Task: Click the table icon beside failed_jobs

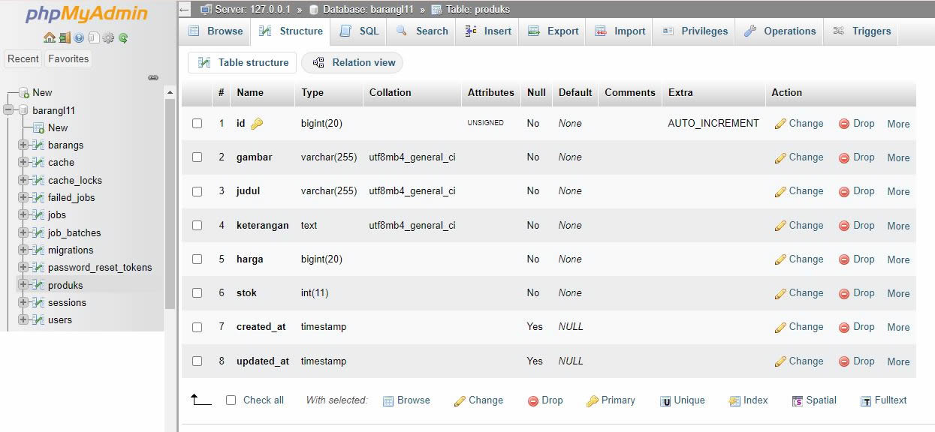Action: [38, 197]
